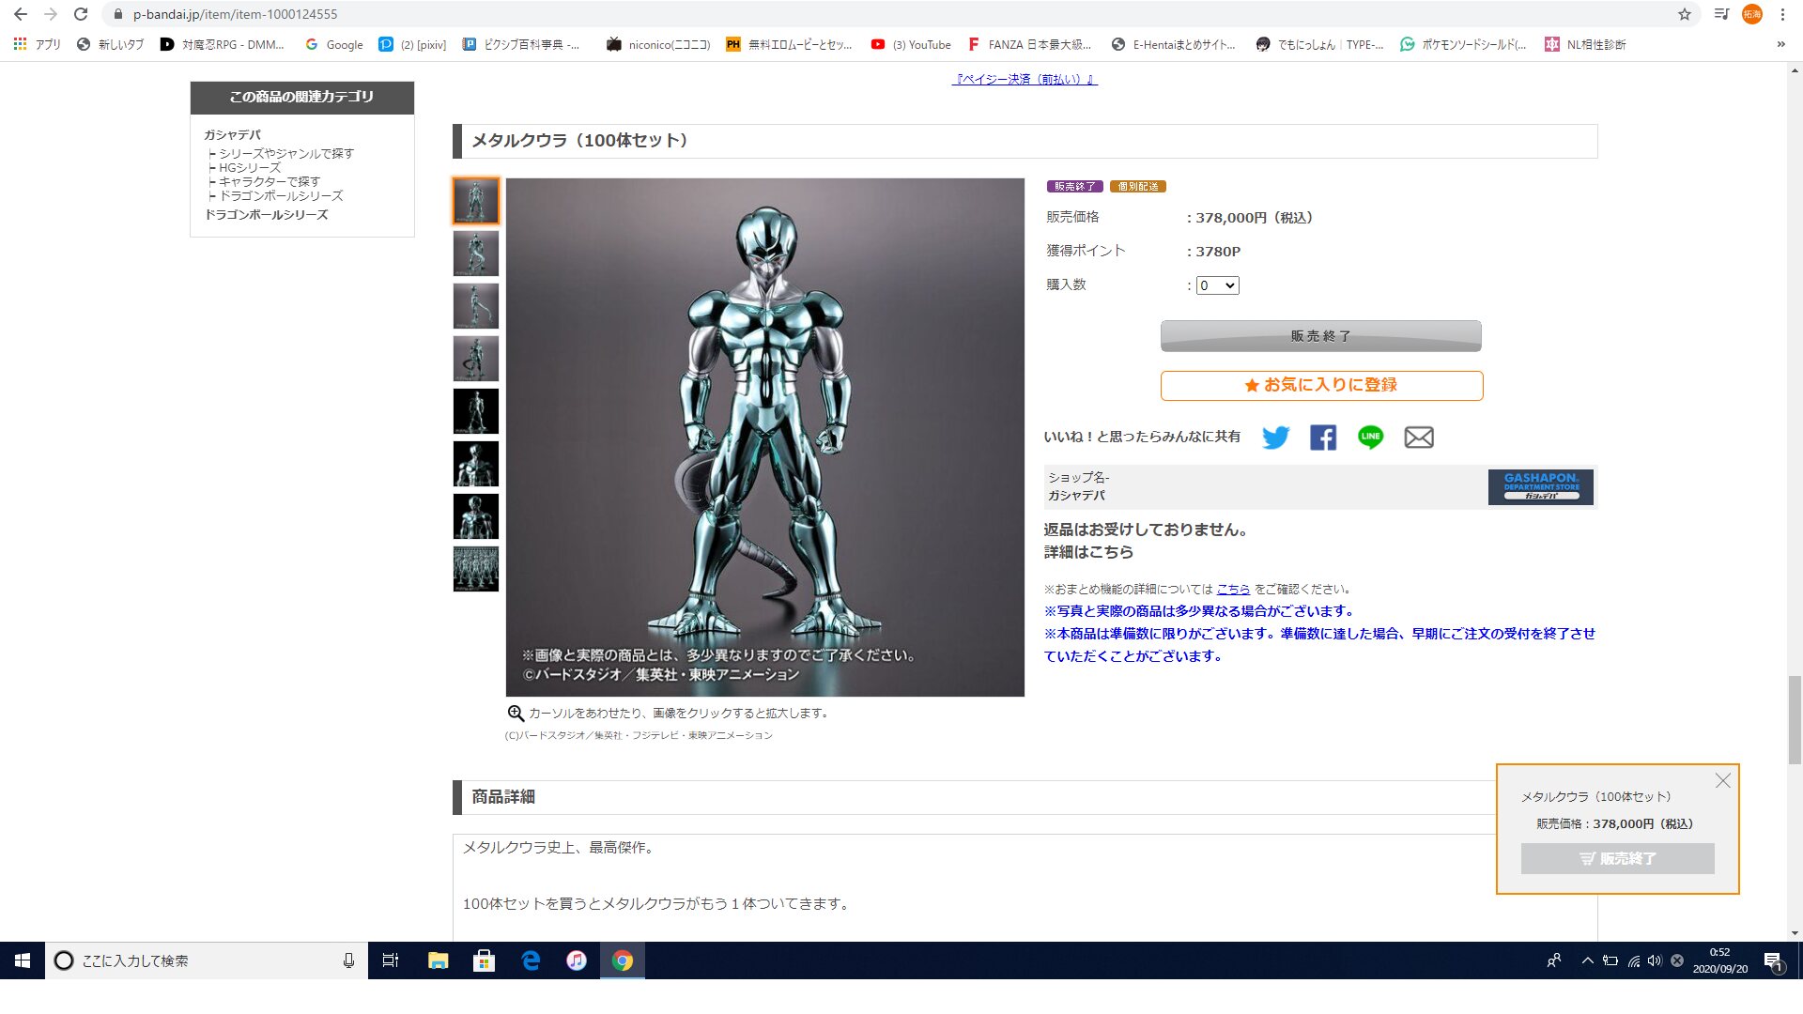Open the purchase quantity dropdown

[1218, 285]
